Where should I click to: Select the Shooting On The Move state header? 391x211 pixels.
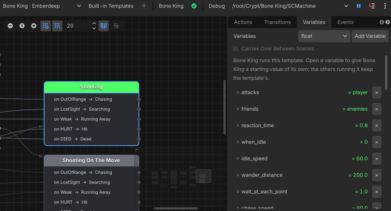point(91,160)
